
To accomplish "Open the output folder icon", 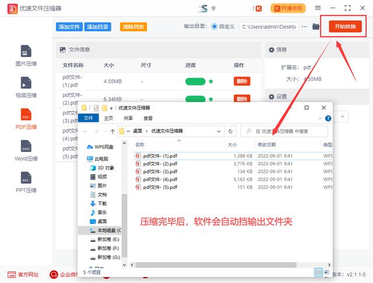I will pyautogui.click(x=316, y=26).
